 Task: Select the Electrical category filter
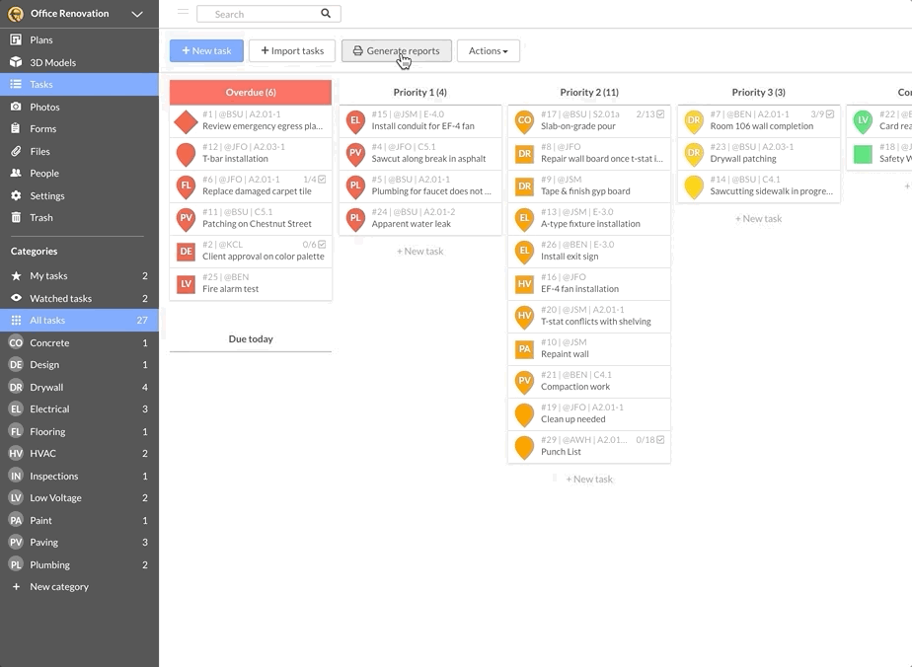pyautogui.click(x=49, y=408)
